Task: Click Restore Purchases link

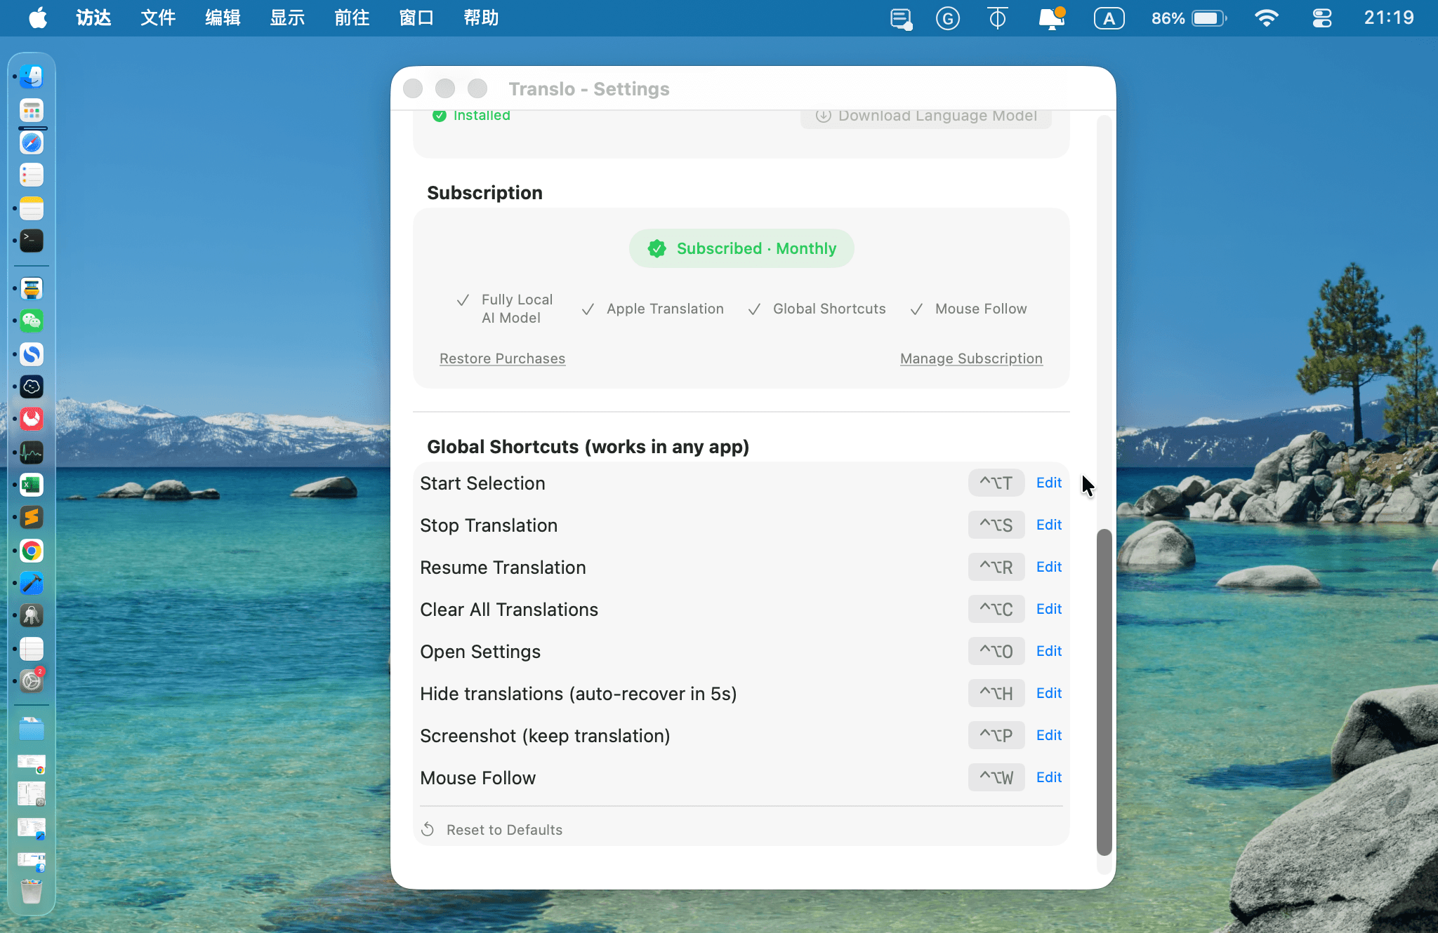Action: tap(502, 358)
